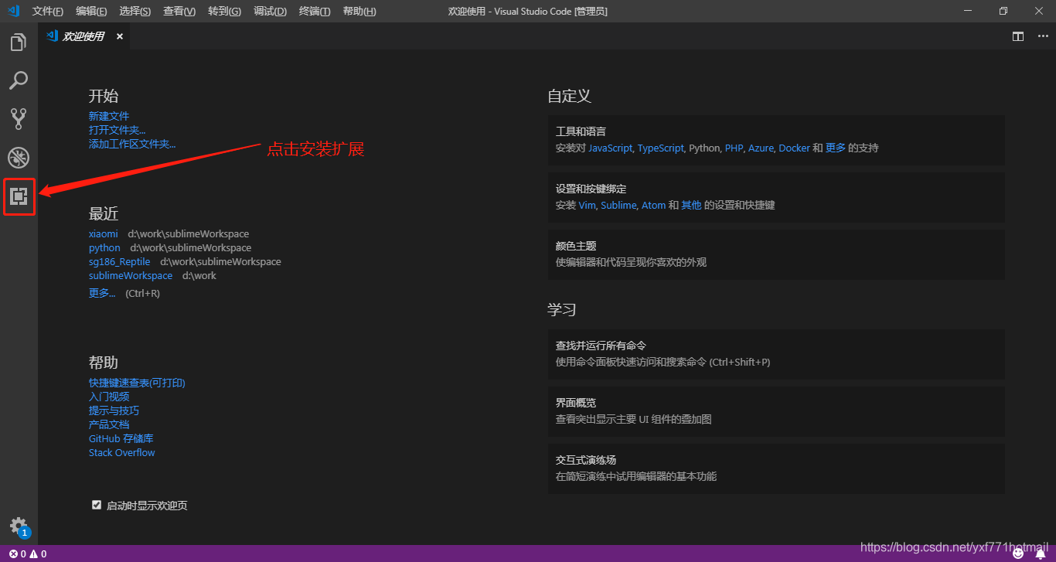Open the Debug view in activity bar
1056x562 pixels.
pyautogui.click(x=19, y=158)
